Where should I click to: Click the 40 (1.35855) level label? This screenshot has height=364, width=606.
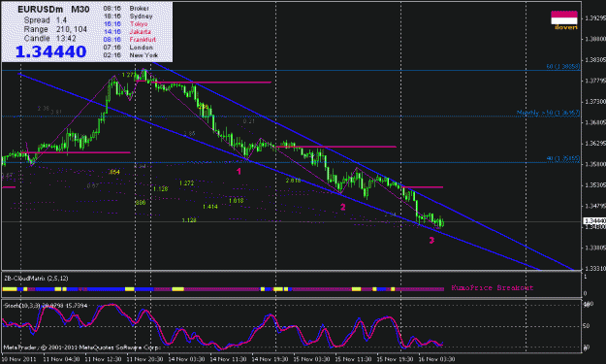point(563,158)
